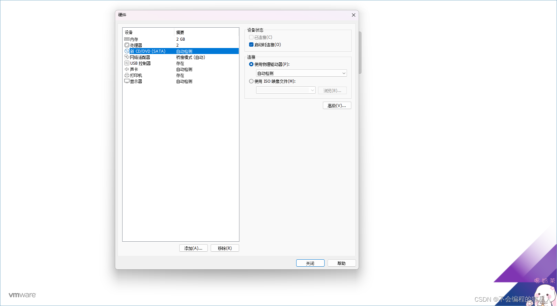Select the USB 控制器 device icon
The width and height of the screenshot is (557, 306).
127,63
